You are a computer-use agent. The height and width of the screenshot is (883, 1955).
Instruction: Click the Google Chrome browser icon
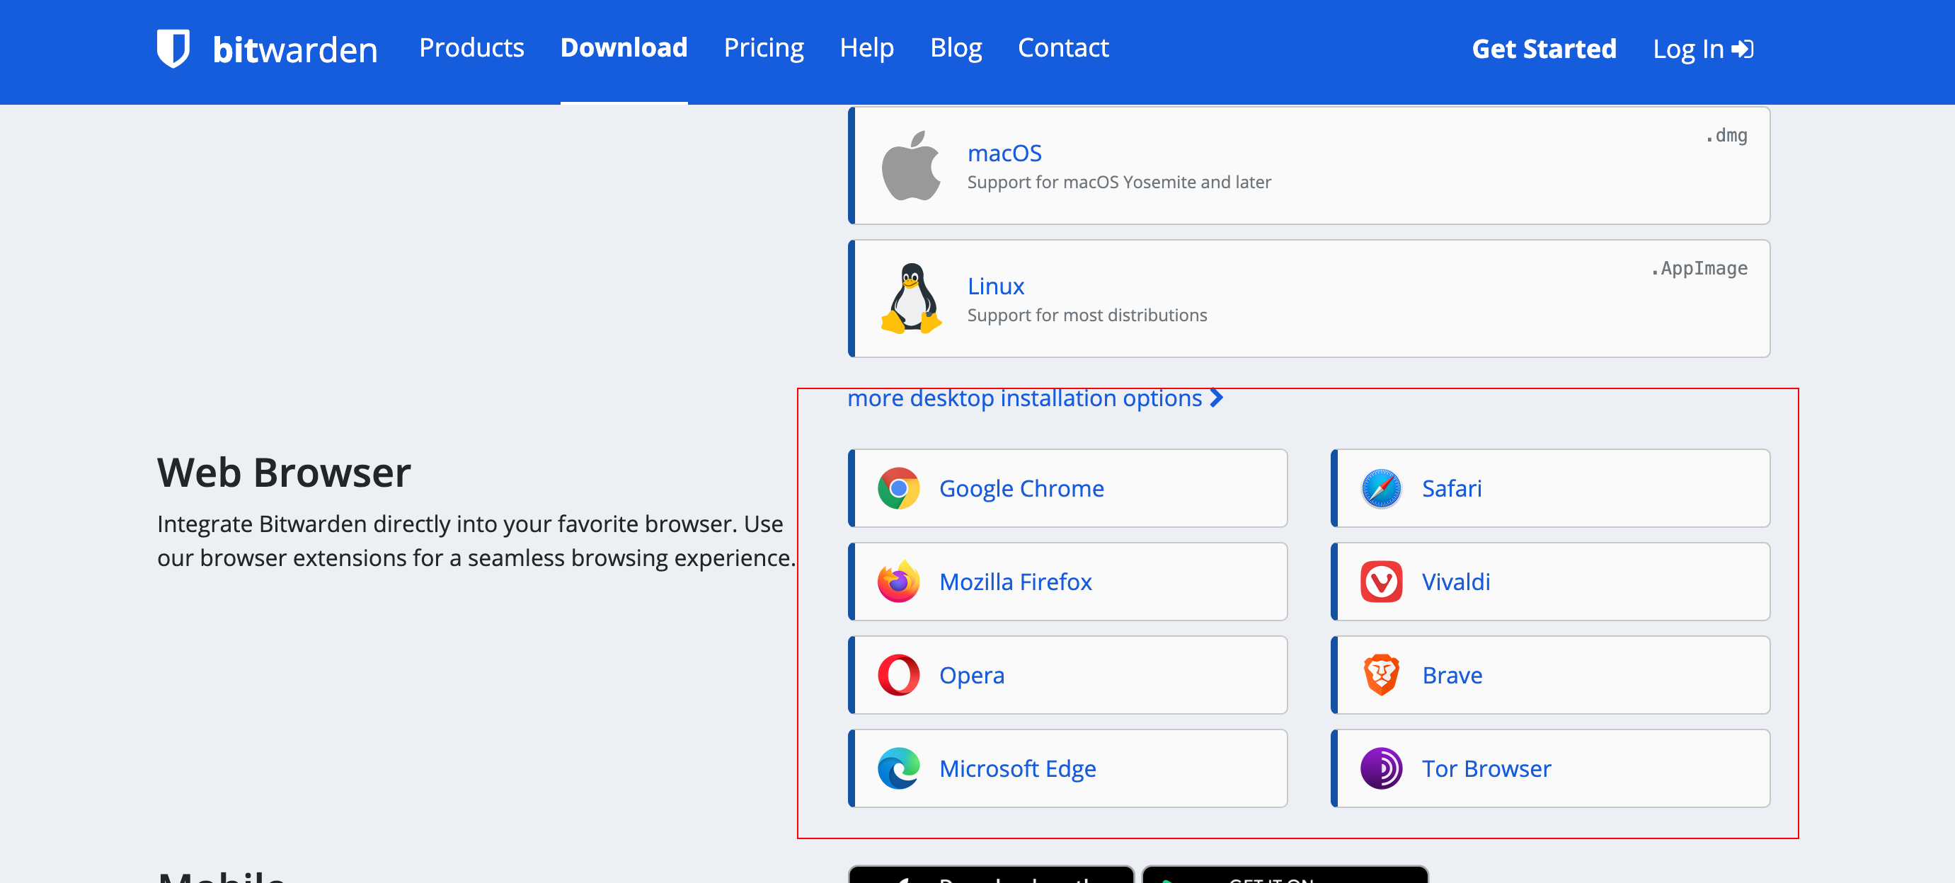tap(898, 488)
